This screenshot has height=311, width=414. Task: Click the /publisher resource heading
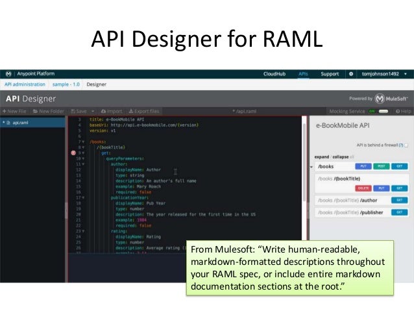(350, 212)
